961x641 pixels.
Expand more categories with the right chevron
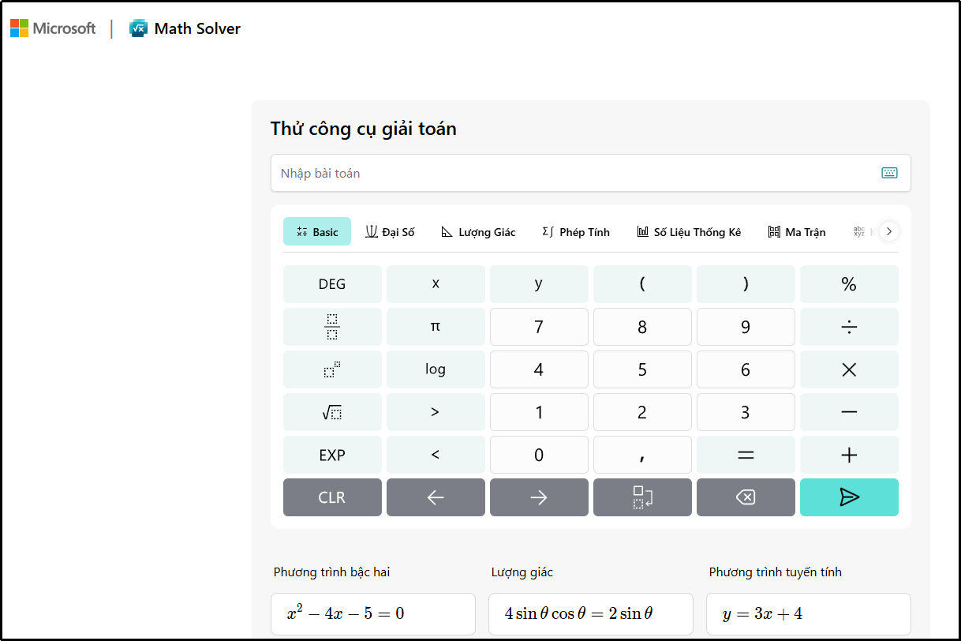889,231
